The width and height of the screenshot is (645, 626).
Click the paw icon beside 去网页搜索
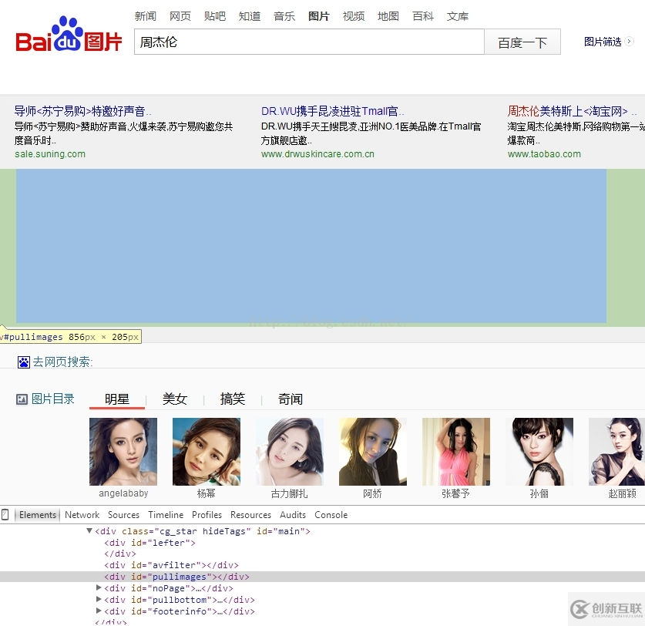(x=23, y=362)
